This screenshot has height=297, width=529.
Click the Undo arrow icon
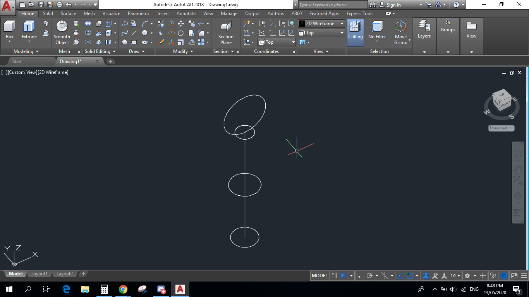pos(69,5)
